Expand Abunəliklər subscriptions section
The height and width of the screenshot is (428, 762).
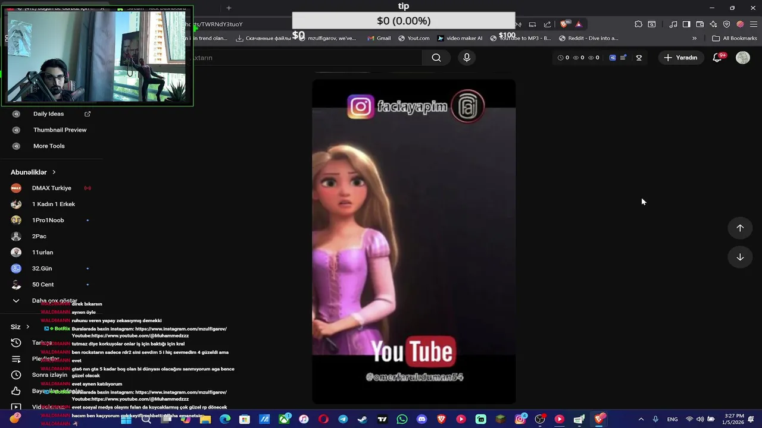coord(33,172)
